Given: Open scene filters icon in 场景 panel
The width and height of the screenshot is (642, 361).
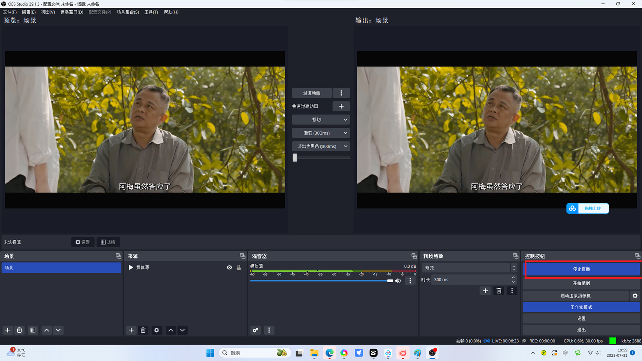Looking at the screenshot, I should click(x=33, y=330).
